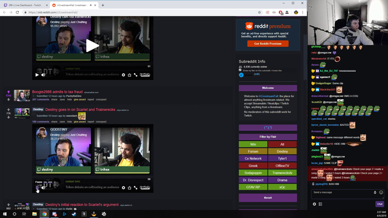Click the Reset flair filter button
The height and width of the screenshot is (218, 388).
[268, 198]
